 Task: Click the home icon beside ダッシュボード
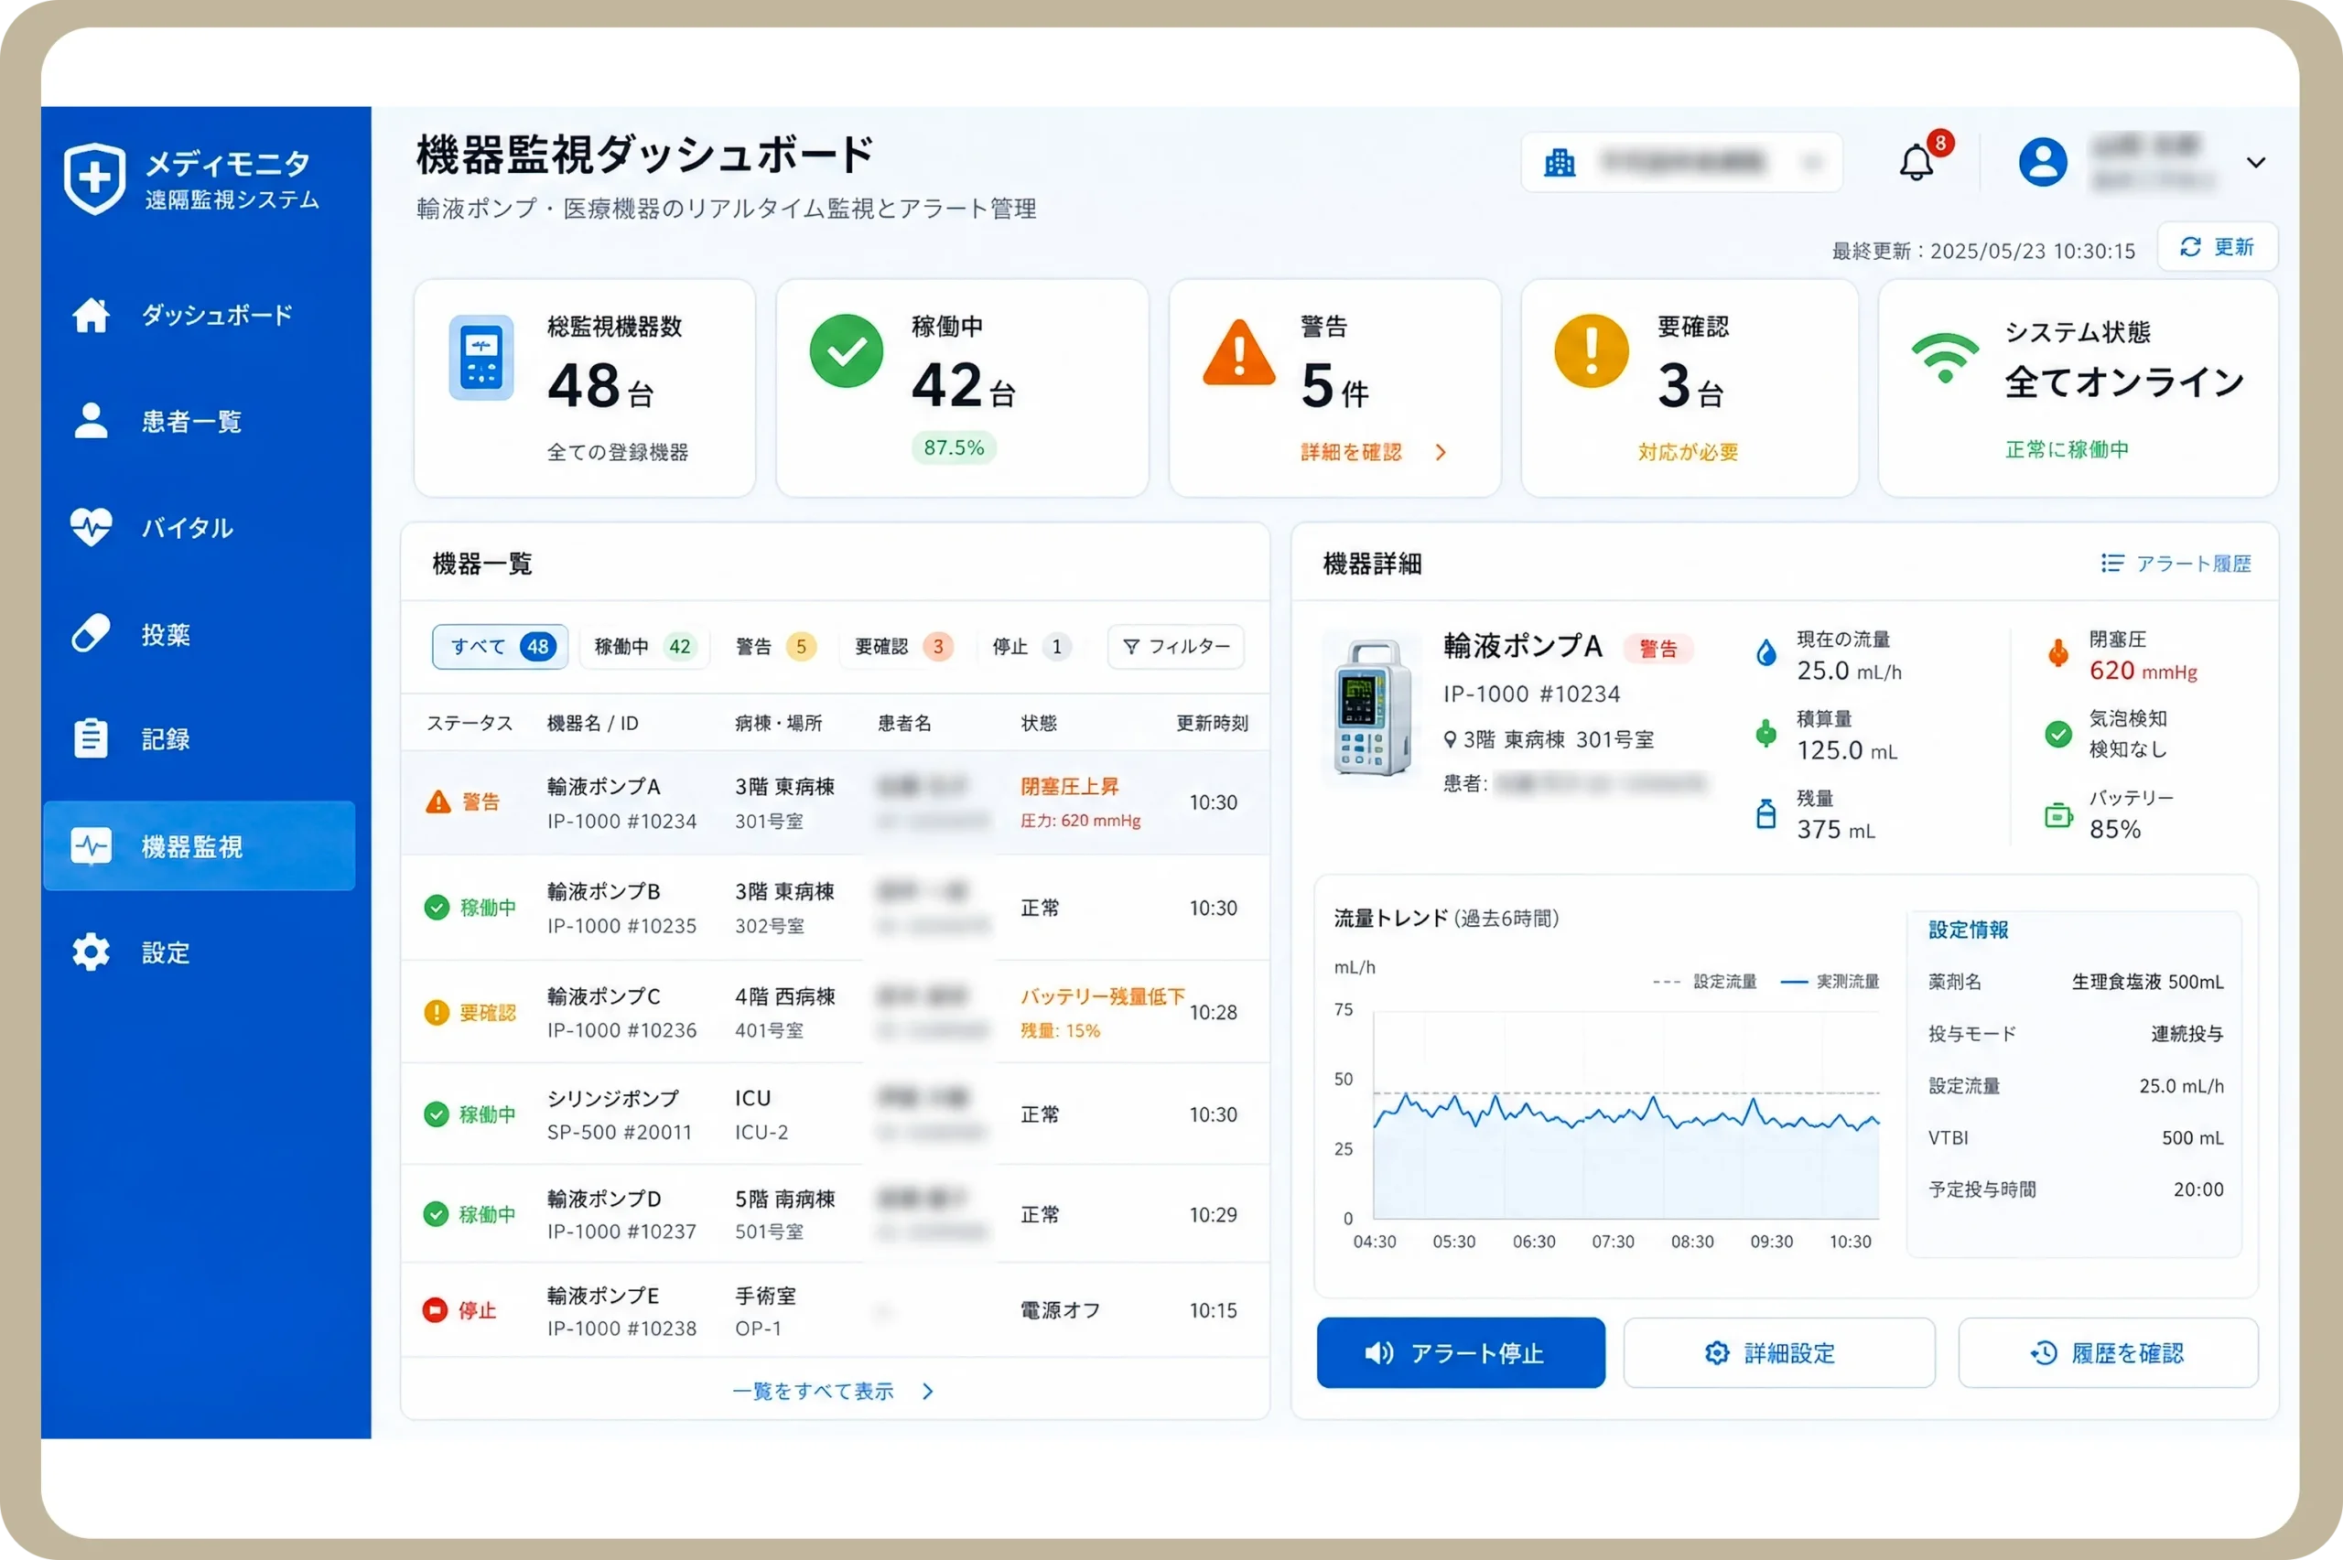pyautogui.click(x=91, y=315)
